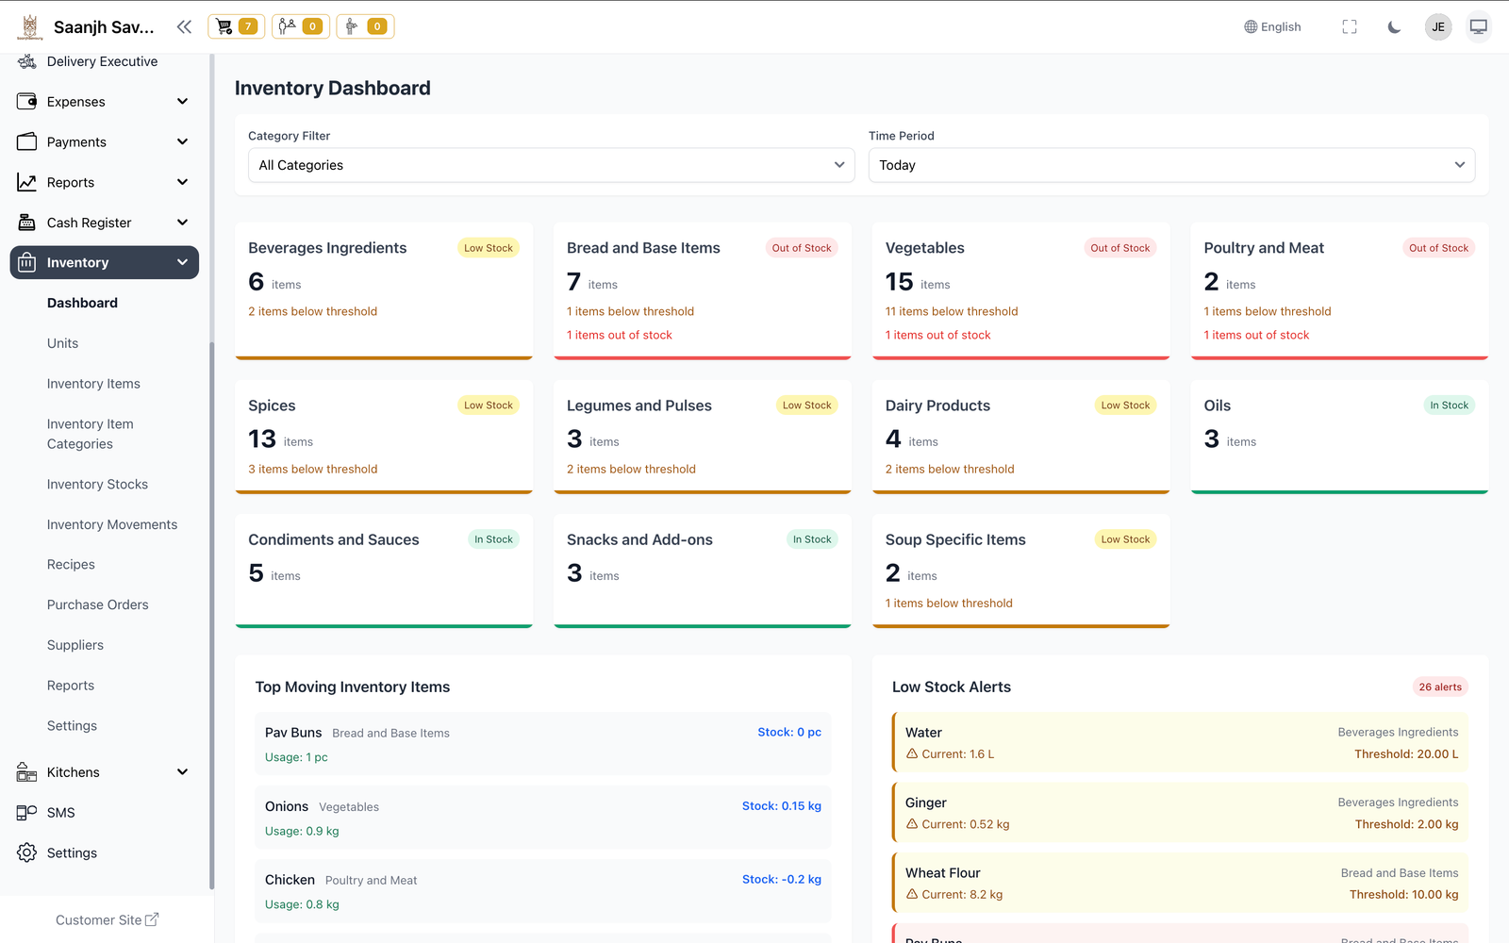Viewport: 1509px width, 943px height.
Task: Click the sidebar vertical scrollbar
Action: 212,613
